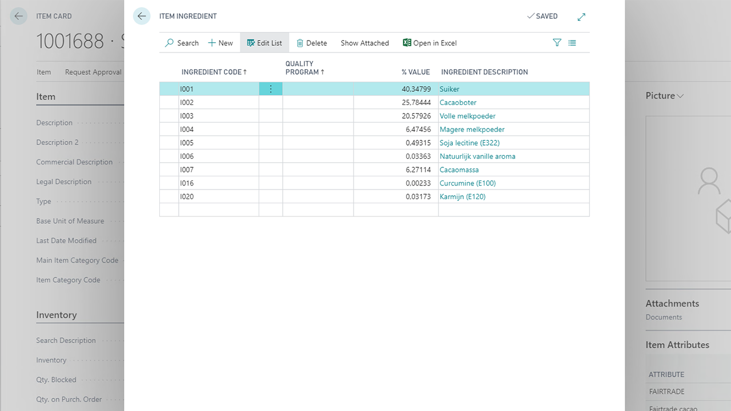This screenshot has width=731, height=411.
Task: Open the list in Excel
Action: pos(429,43)
